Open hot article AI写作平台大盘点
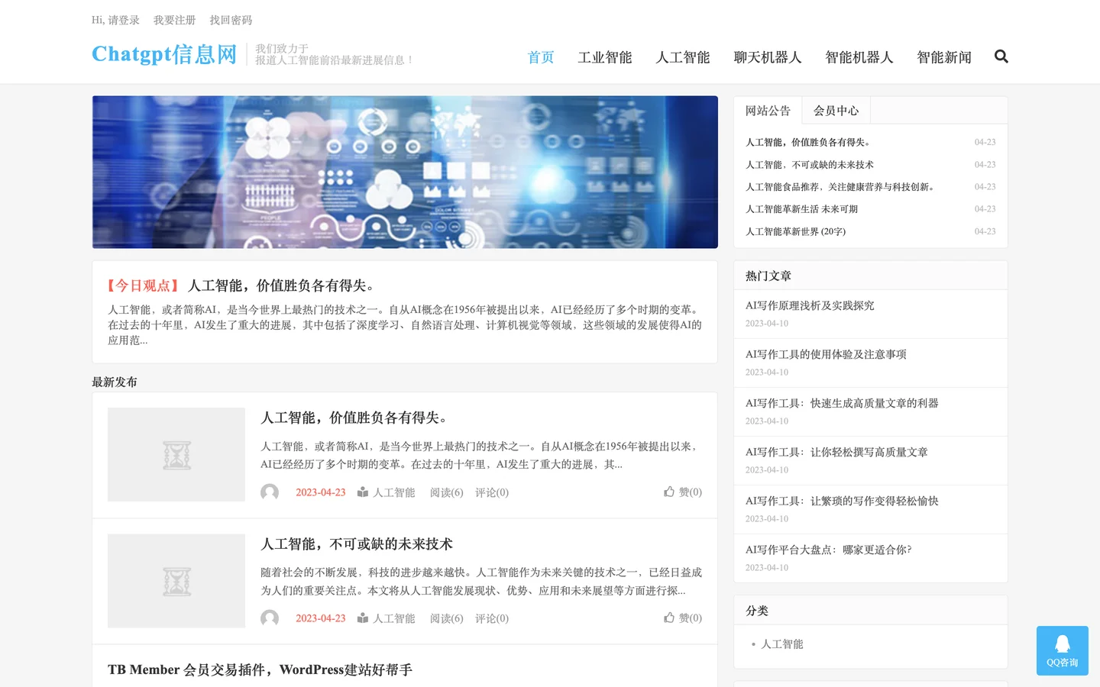Viewport: 1100px width, 687px height. coord(829,550)
